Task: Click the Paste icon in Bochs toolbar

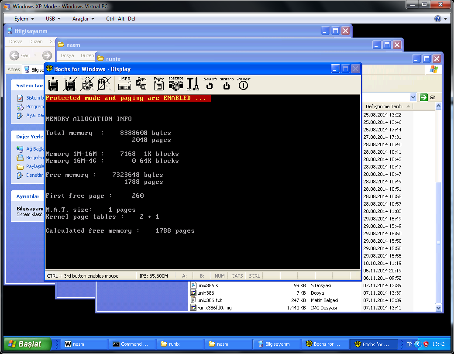Action: (158, 84)
